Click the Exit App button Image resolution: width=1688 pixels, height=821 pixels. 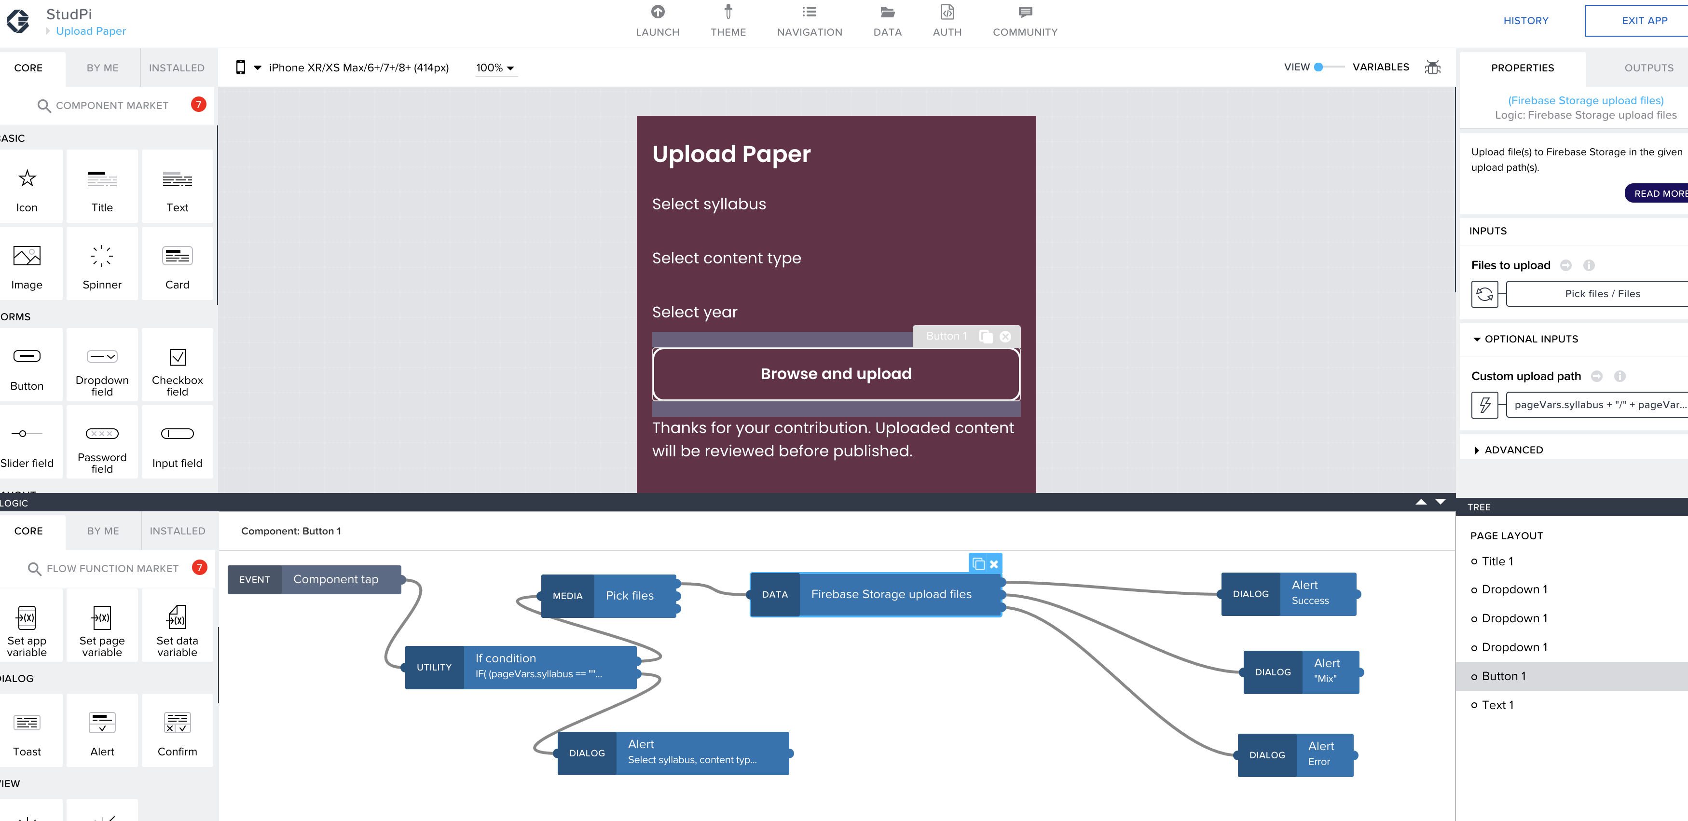coord(1644,21)
